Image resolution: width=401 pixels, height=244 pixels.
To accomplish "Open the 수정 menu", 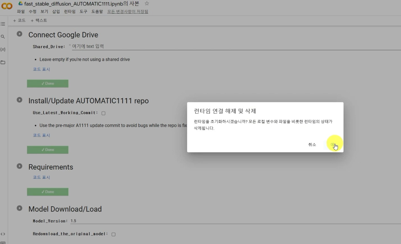I will point(32,11).
